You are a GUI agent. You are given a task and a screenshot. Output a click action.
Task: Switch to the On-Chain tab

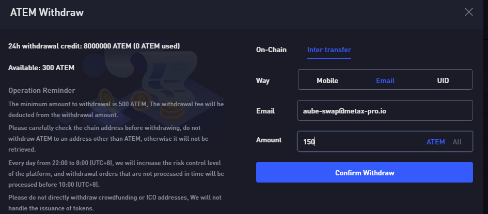pos(271,50)
